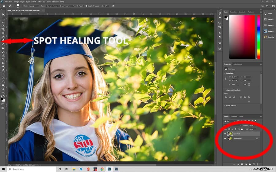The image size is (276, 172).
Task: Select the Rectangular Marquee tool
Action: [x=3, y=18]
